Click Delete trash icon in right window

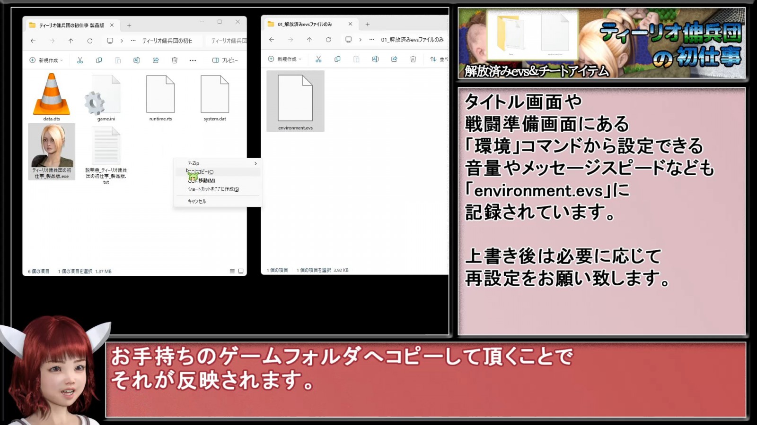[x=413, y=59]
